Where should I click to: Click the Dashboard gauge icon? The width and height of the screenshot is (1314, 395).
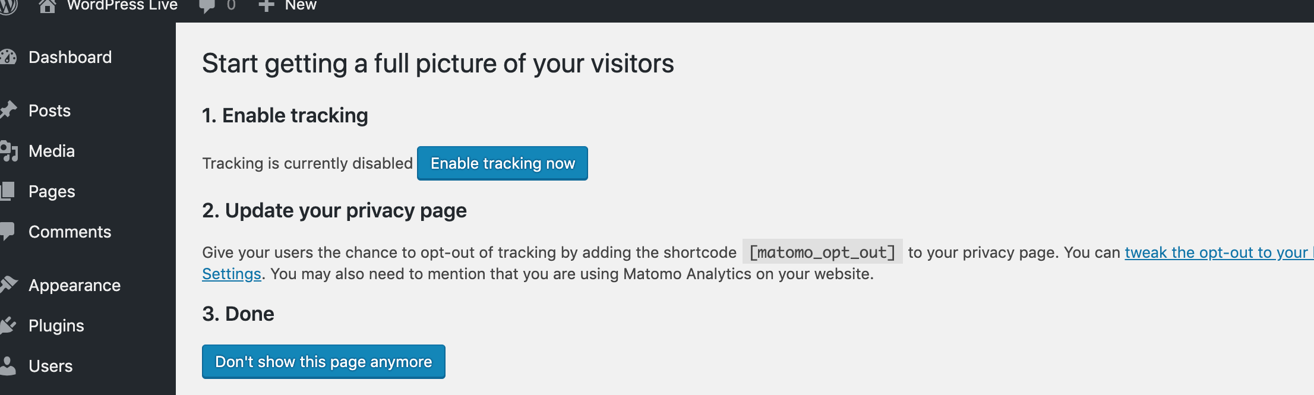point(8,57)
